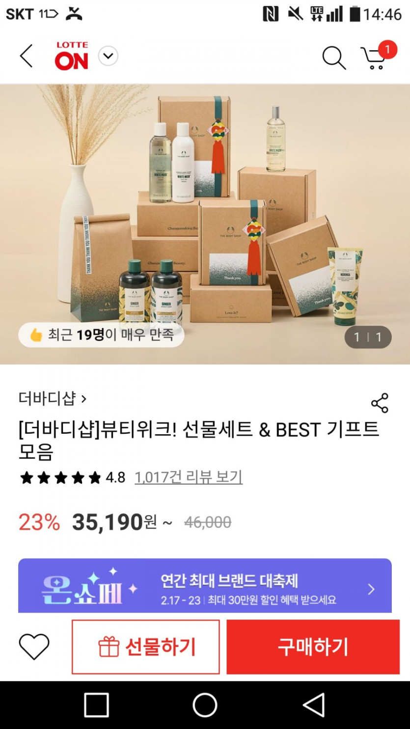Tap the back arrow icon

tap(27, 56)
